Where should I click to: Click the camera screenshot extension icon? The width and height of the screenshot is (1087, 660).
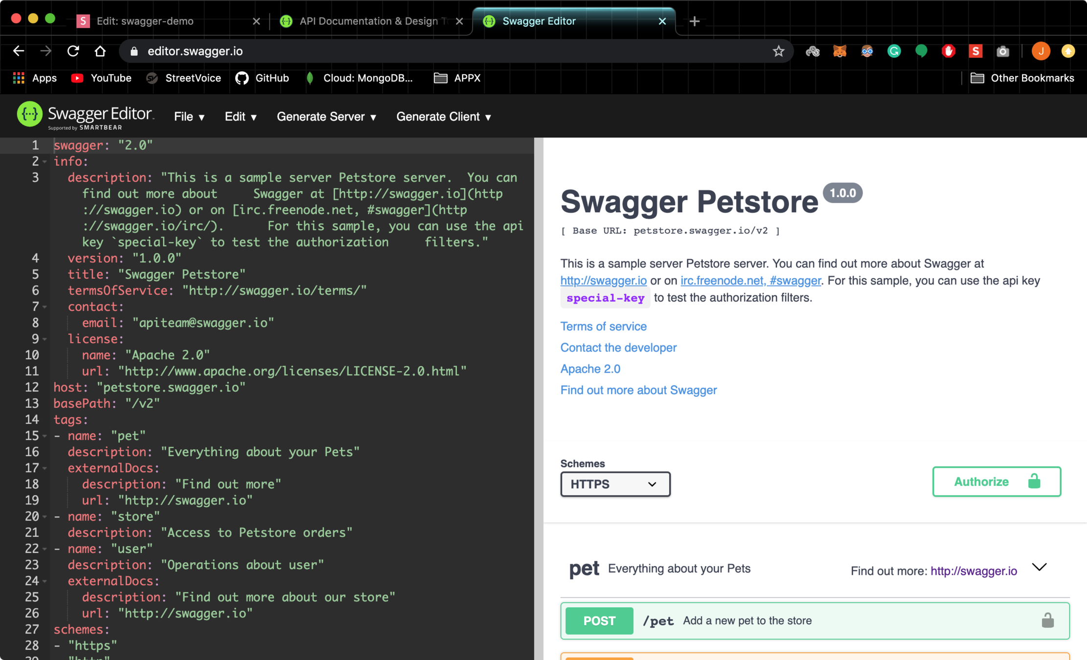tap(1002, 51)
